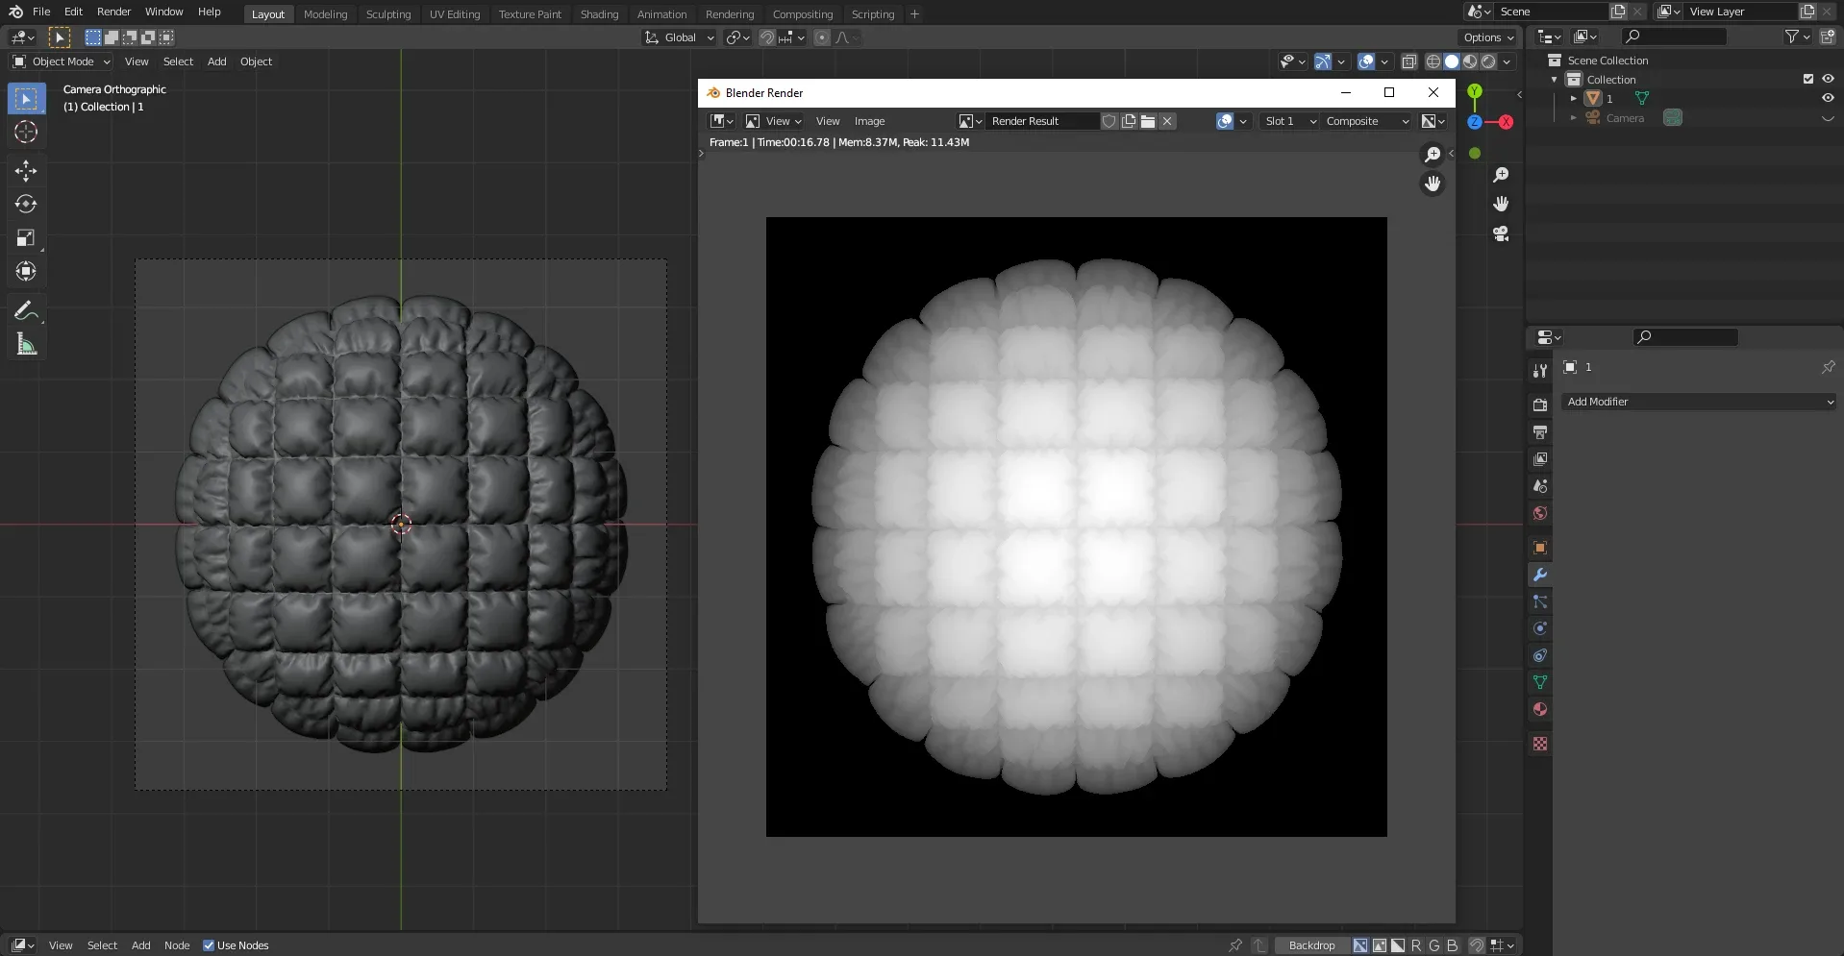Enable the Use Nodes checkbox

click(209, 944)
